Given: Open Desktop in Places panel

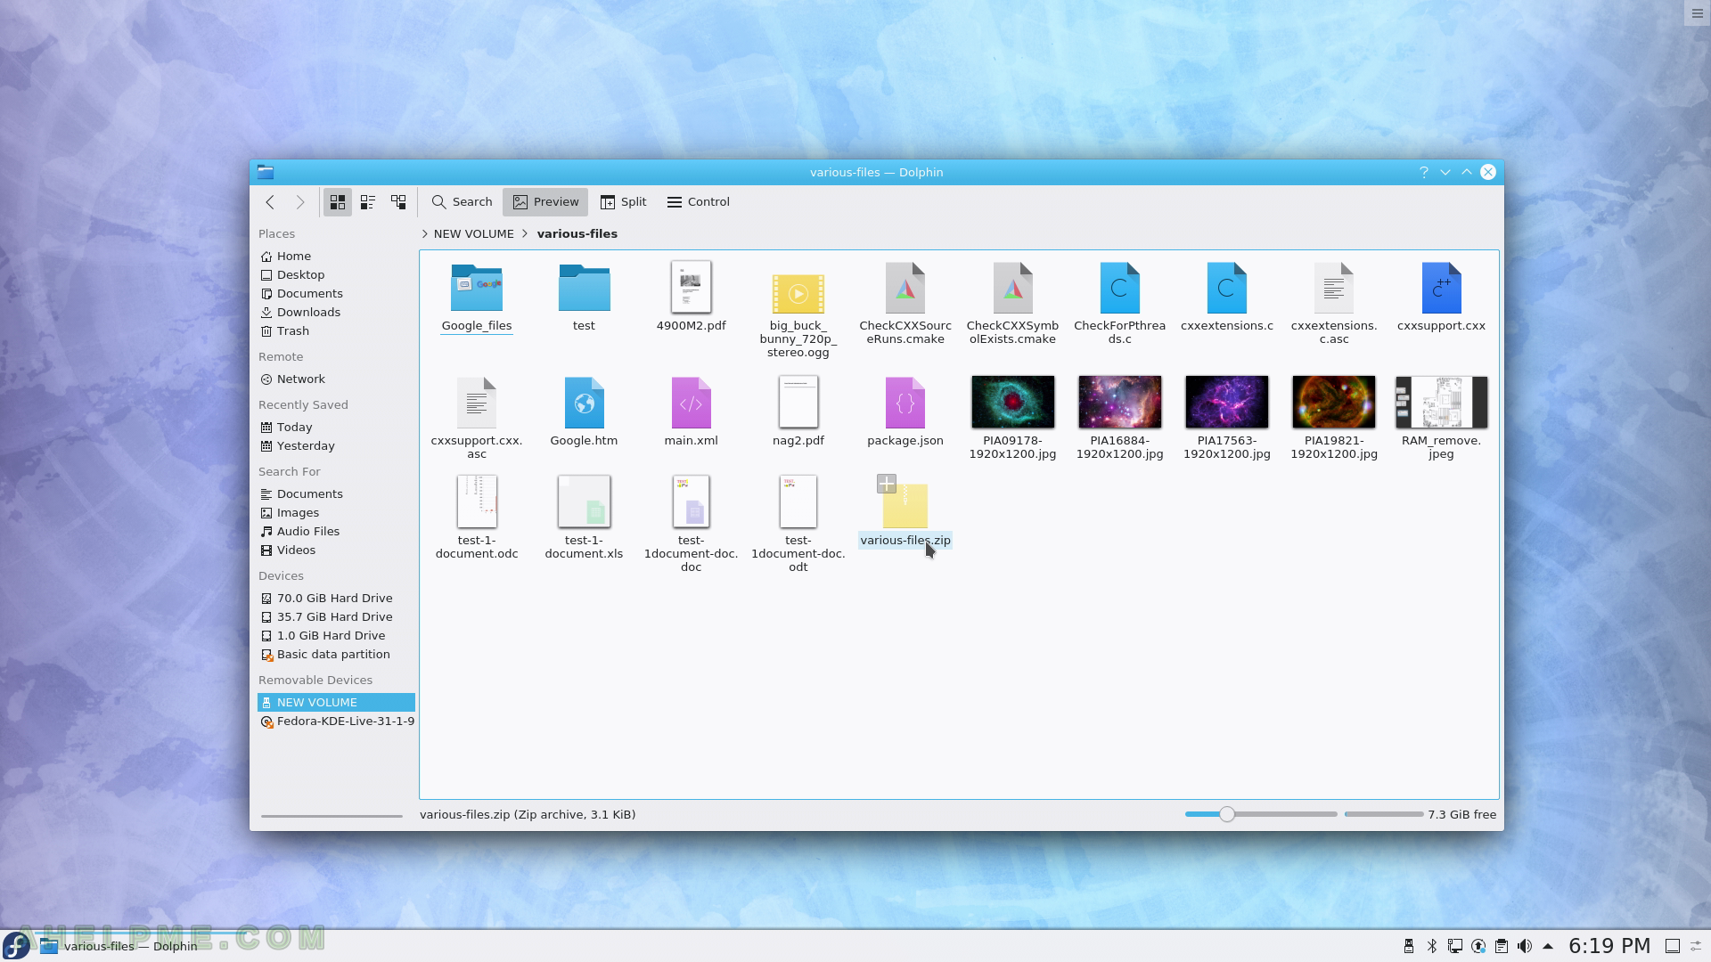Looking at the screenshot, I should coord(337,275).
